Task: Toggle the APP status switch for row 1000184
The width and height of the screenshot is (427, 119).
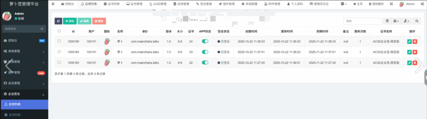Action: (x=205, y=52)
